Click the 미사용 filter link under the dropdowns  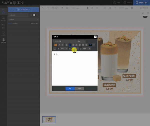tap(15, 23)
